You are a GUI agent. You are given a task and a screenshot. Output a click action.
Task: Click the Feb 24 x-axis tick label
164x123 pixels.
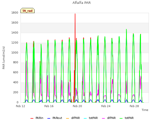click(106, 106)
